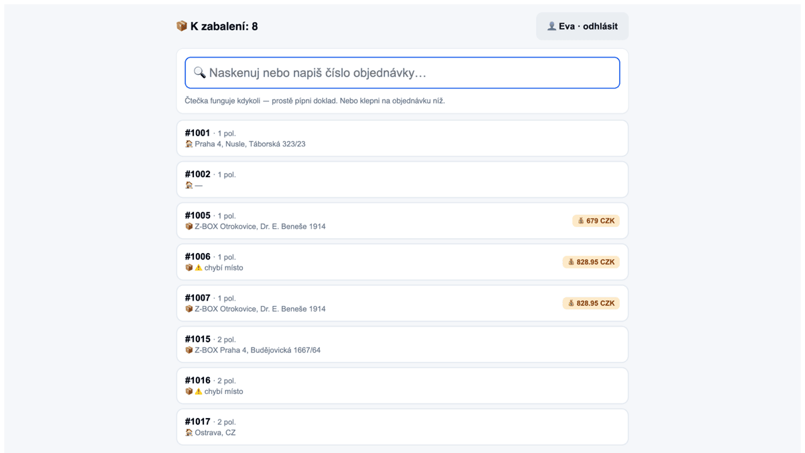Screen dimensions: 805x453
Task: Click the package icon beside K zabalení
Action: 181,26
